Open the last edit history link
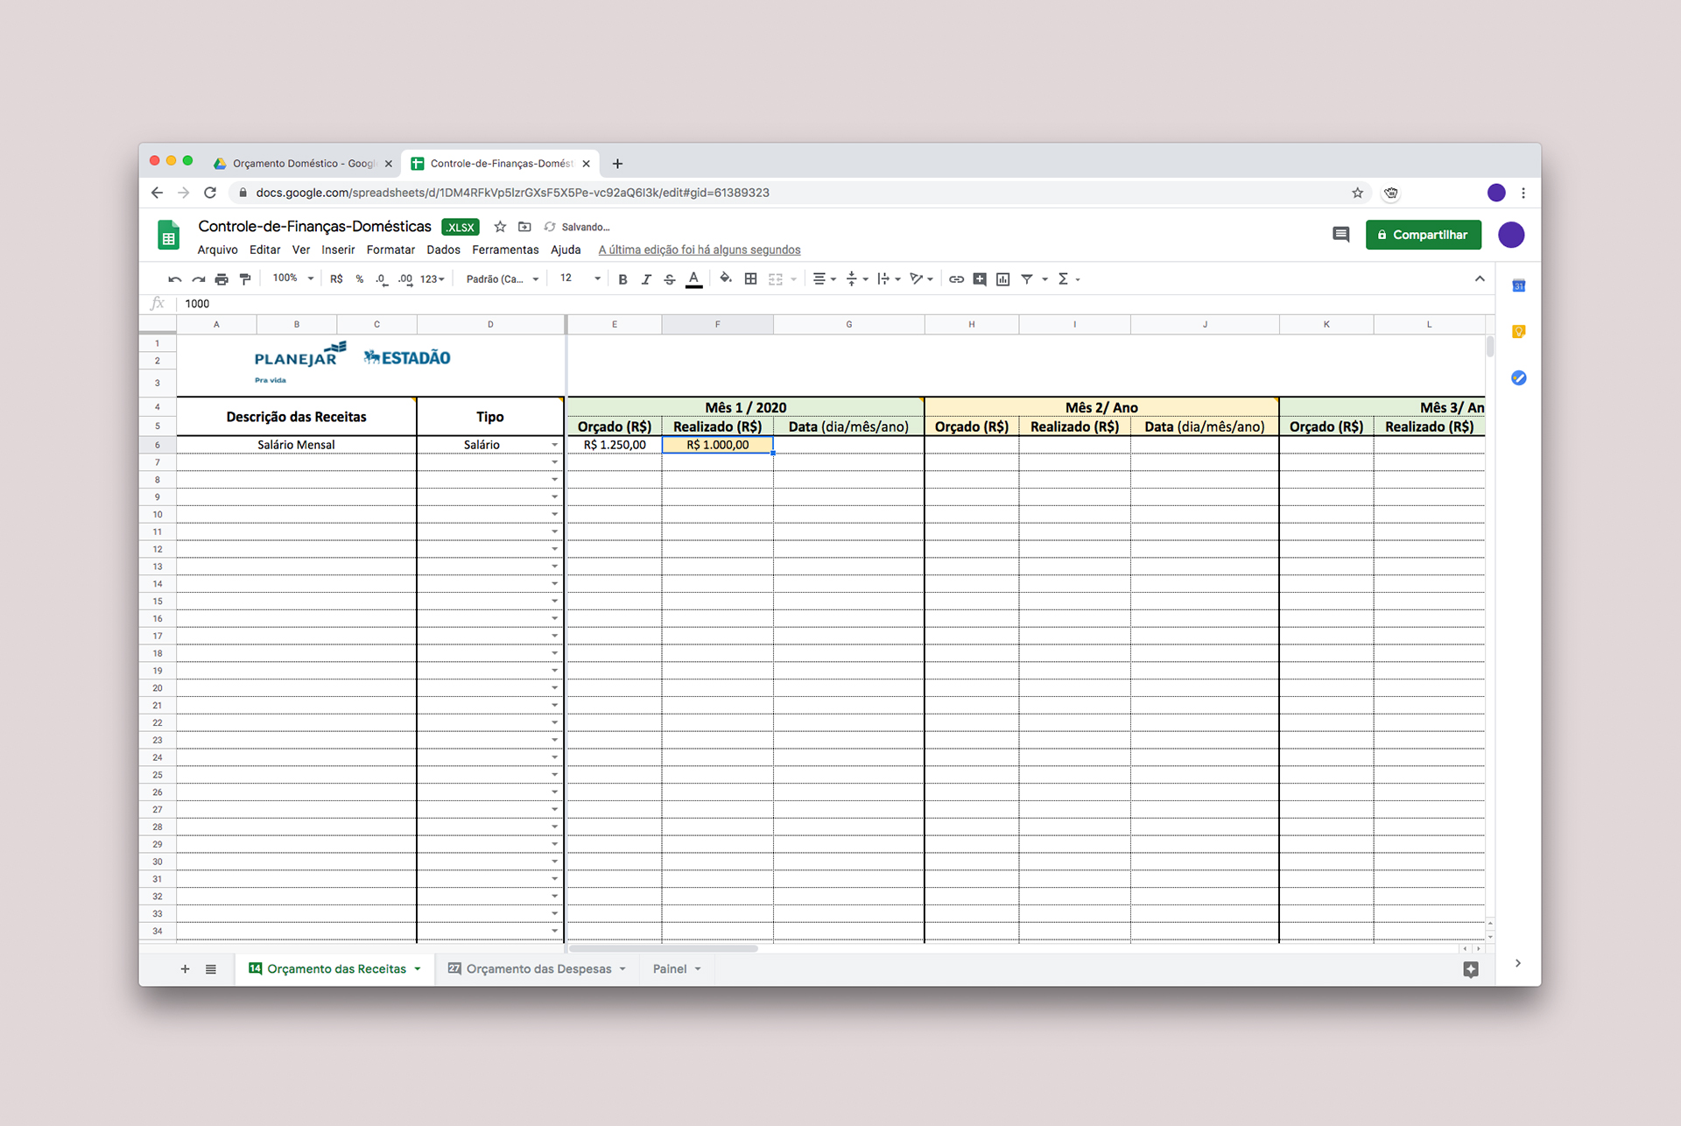 pyautogui.click(x=699, y=250)
